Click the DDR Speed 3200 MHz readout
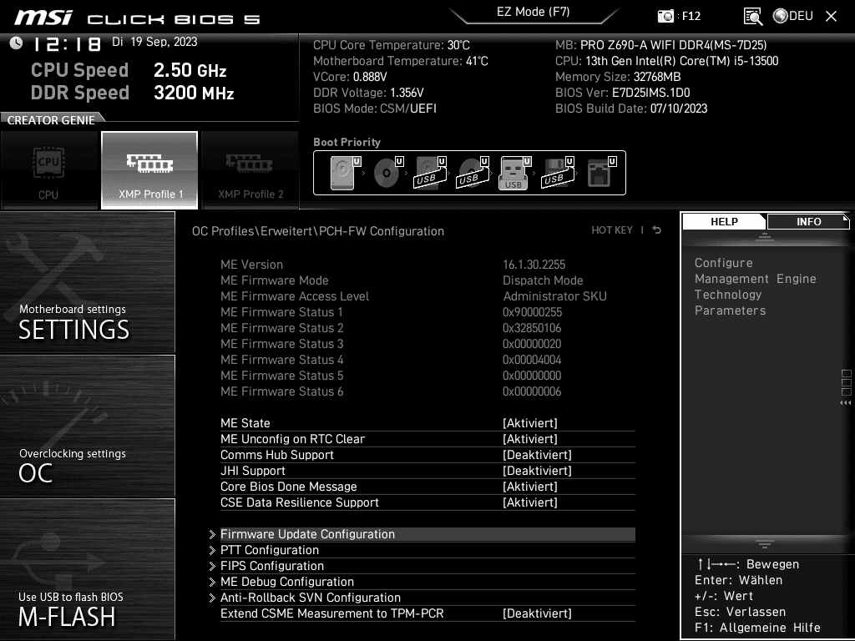Viewport: 855px width, 641px height. tap(133, 92)
